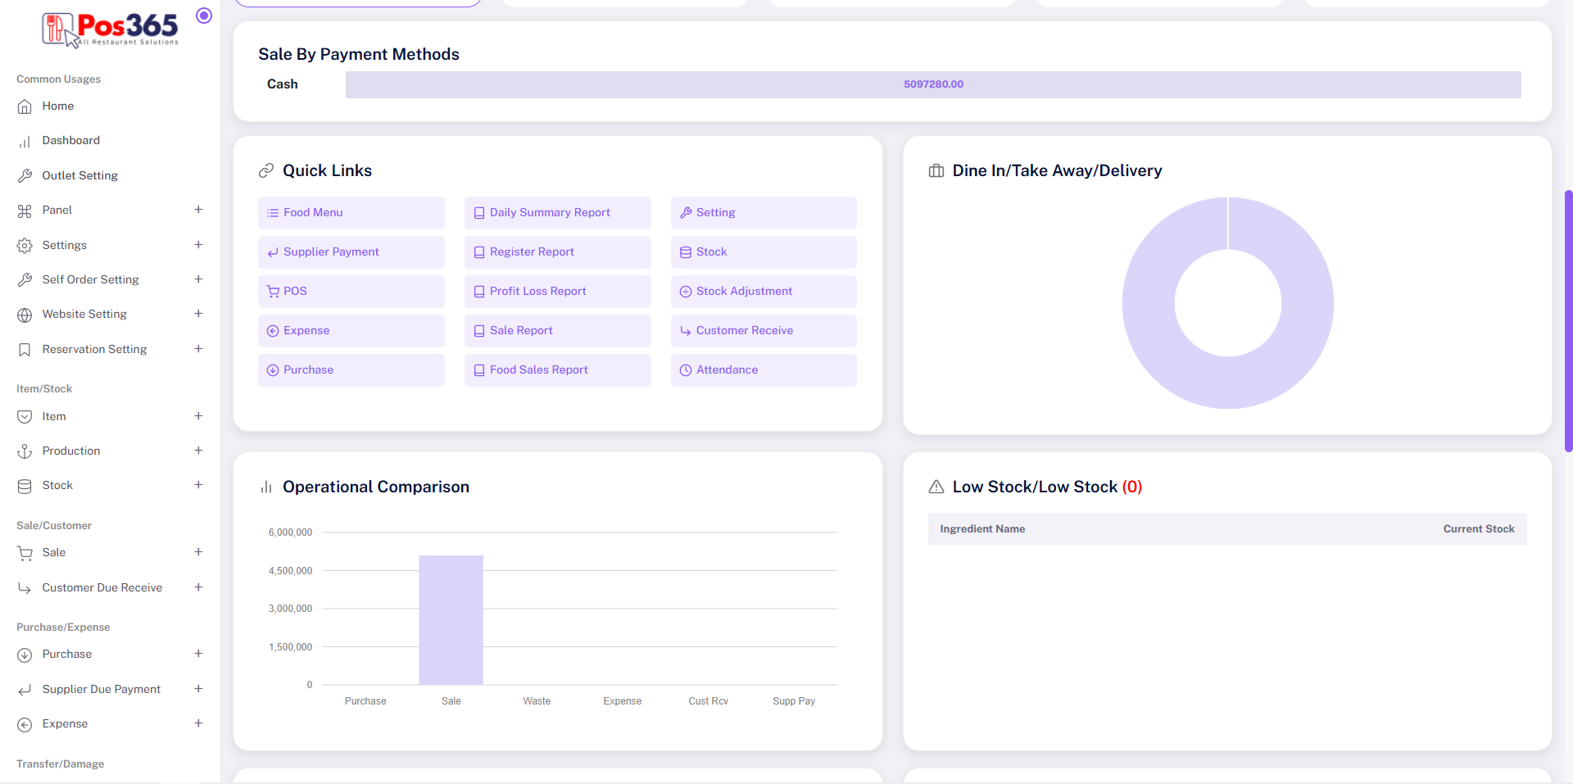Click the Production anchor icon
This screenshot has height=784, width=1573.
[x=25, y=451]
